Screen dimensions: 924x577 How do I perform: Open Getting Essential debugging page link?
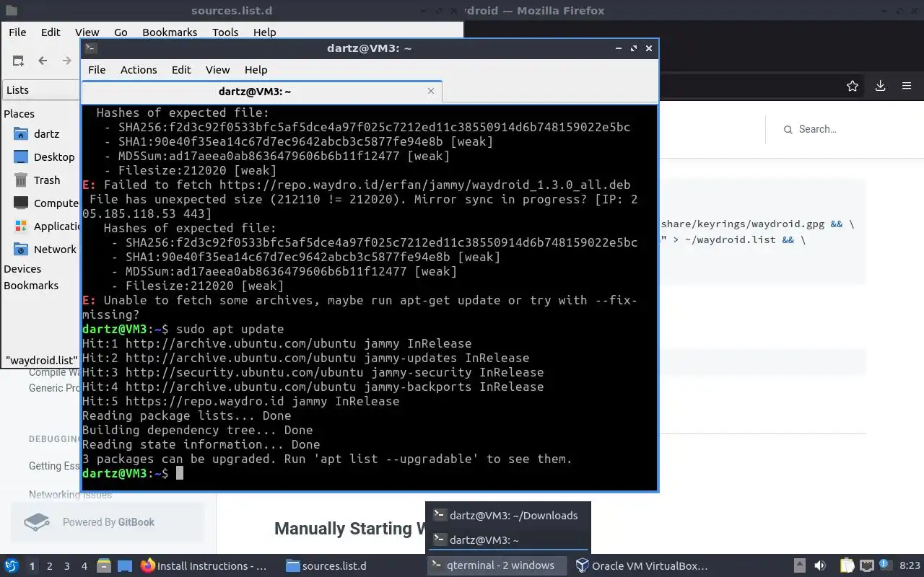point(54,466)
